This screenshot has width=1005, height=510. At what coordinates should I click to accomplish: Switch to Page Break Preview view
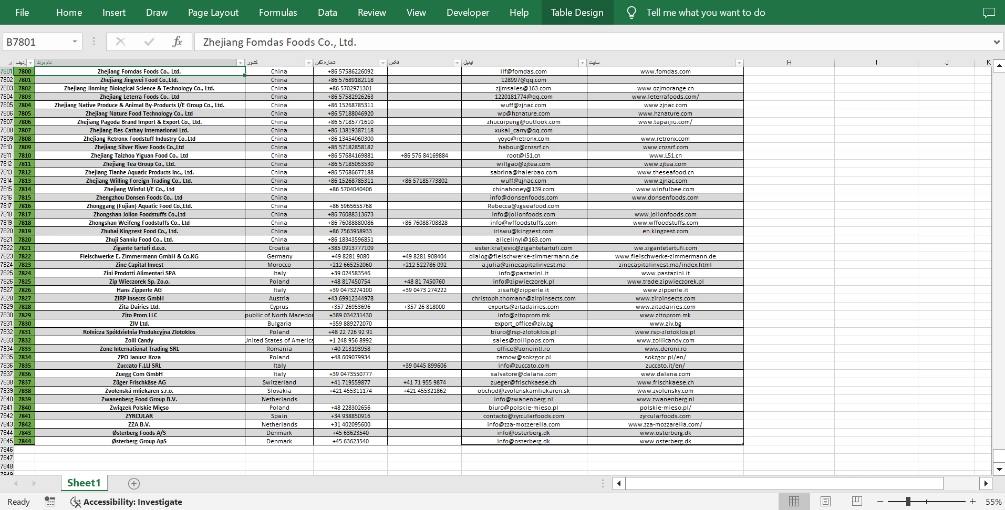pyautogui.click(x=857, y=502)
